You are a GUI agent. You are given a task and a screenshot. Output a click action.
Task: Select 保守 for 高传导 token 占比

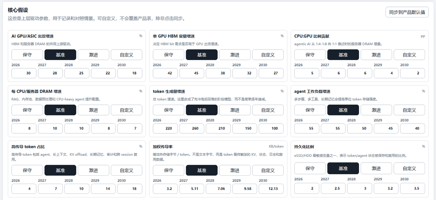(27, 170)
